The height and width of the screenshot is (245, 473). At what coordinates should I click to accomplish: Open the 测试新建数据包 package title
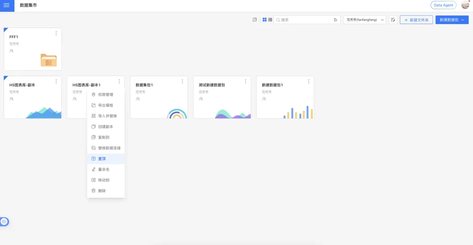212,85
